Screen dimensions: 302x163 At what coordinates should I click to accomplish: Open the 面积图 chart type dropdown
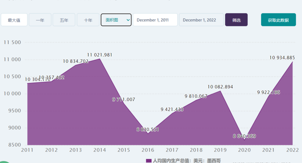click(x=116, y=20)
